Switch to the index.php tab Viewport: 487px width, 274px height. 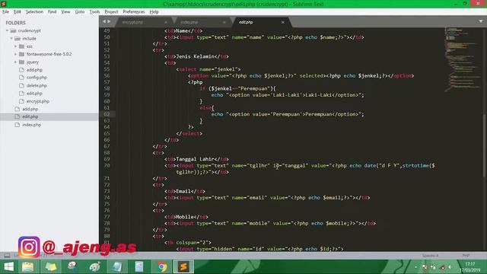pos(189,22)
